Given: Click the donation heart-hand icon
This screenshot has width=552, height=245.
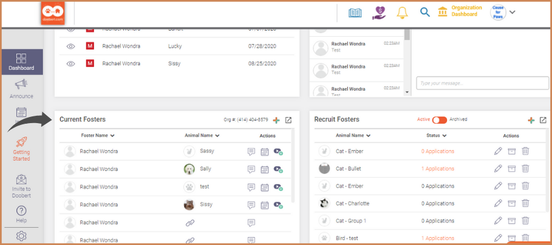Looking at the screenshot, I should coord(379,13).
